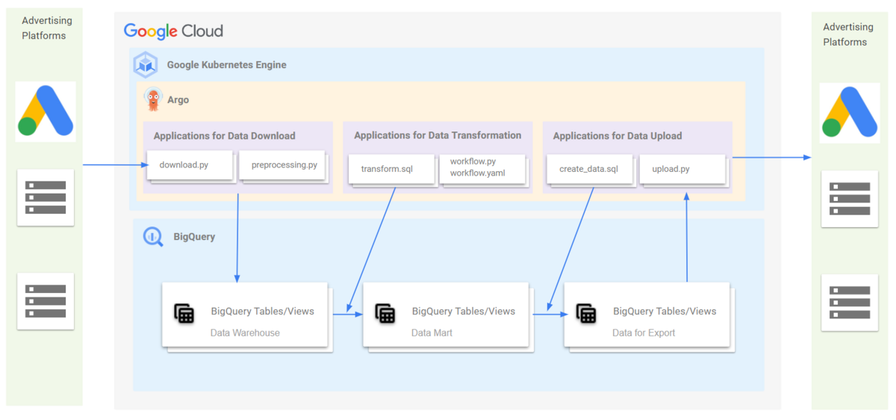This screenshot has height=420, width=896.
Task: Click BigQuery Tables/Views text above Data Mart
Action: (464, 311)
